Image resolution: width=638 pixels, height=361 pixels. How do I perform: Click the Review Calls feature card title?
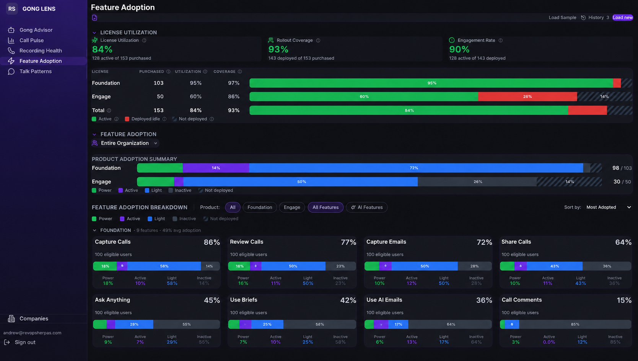[247, 242]
